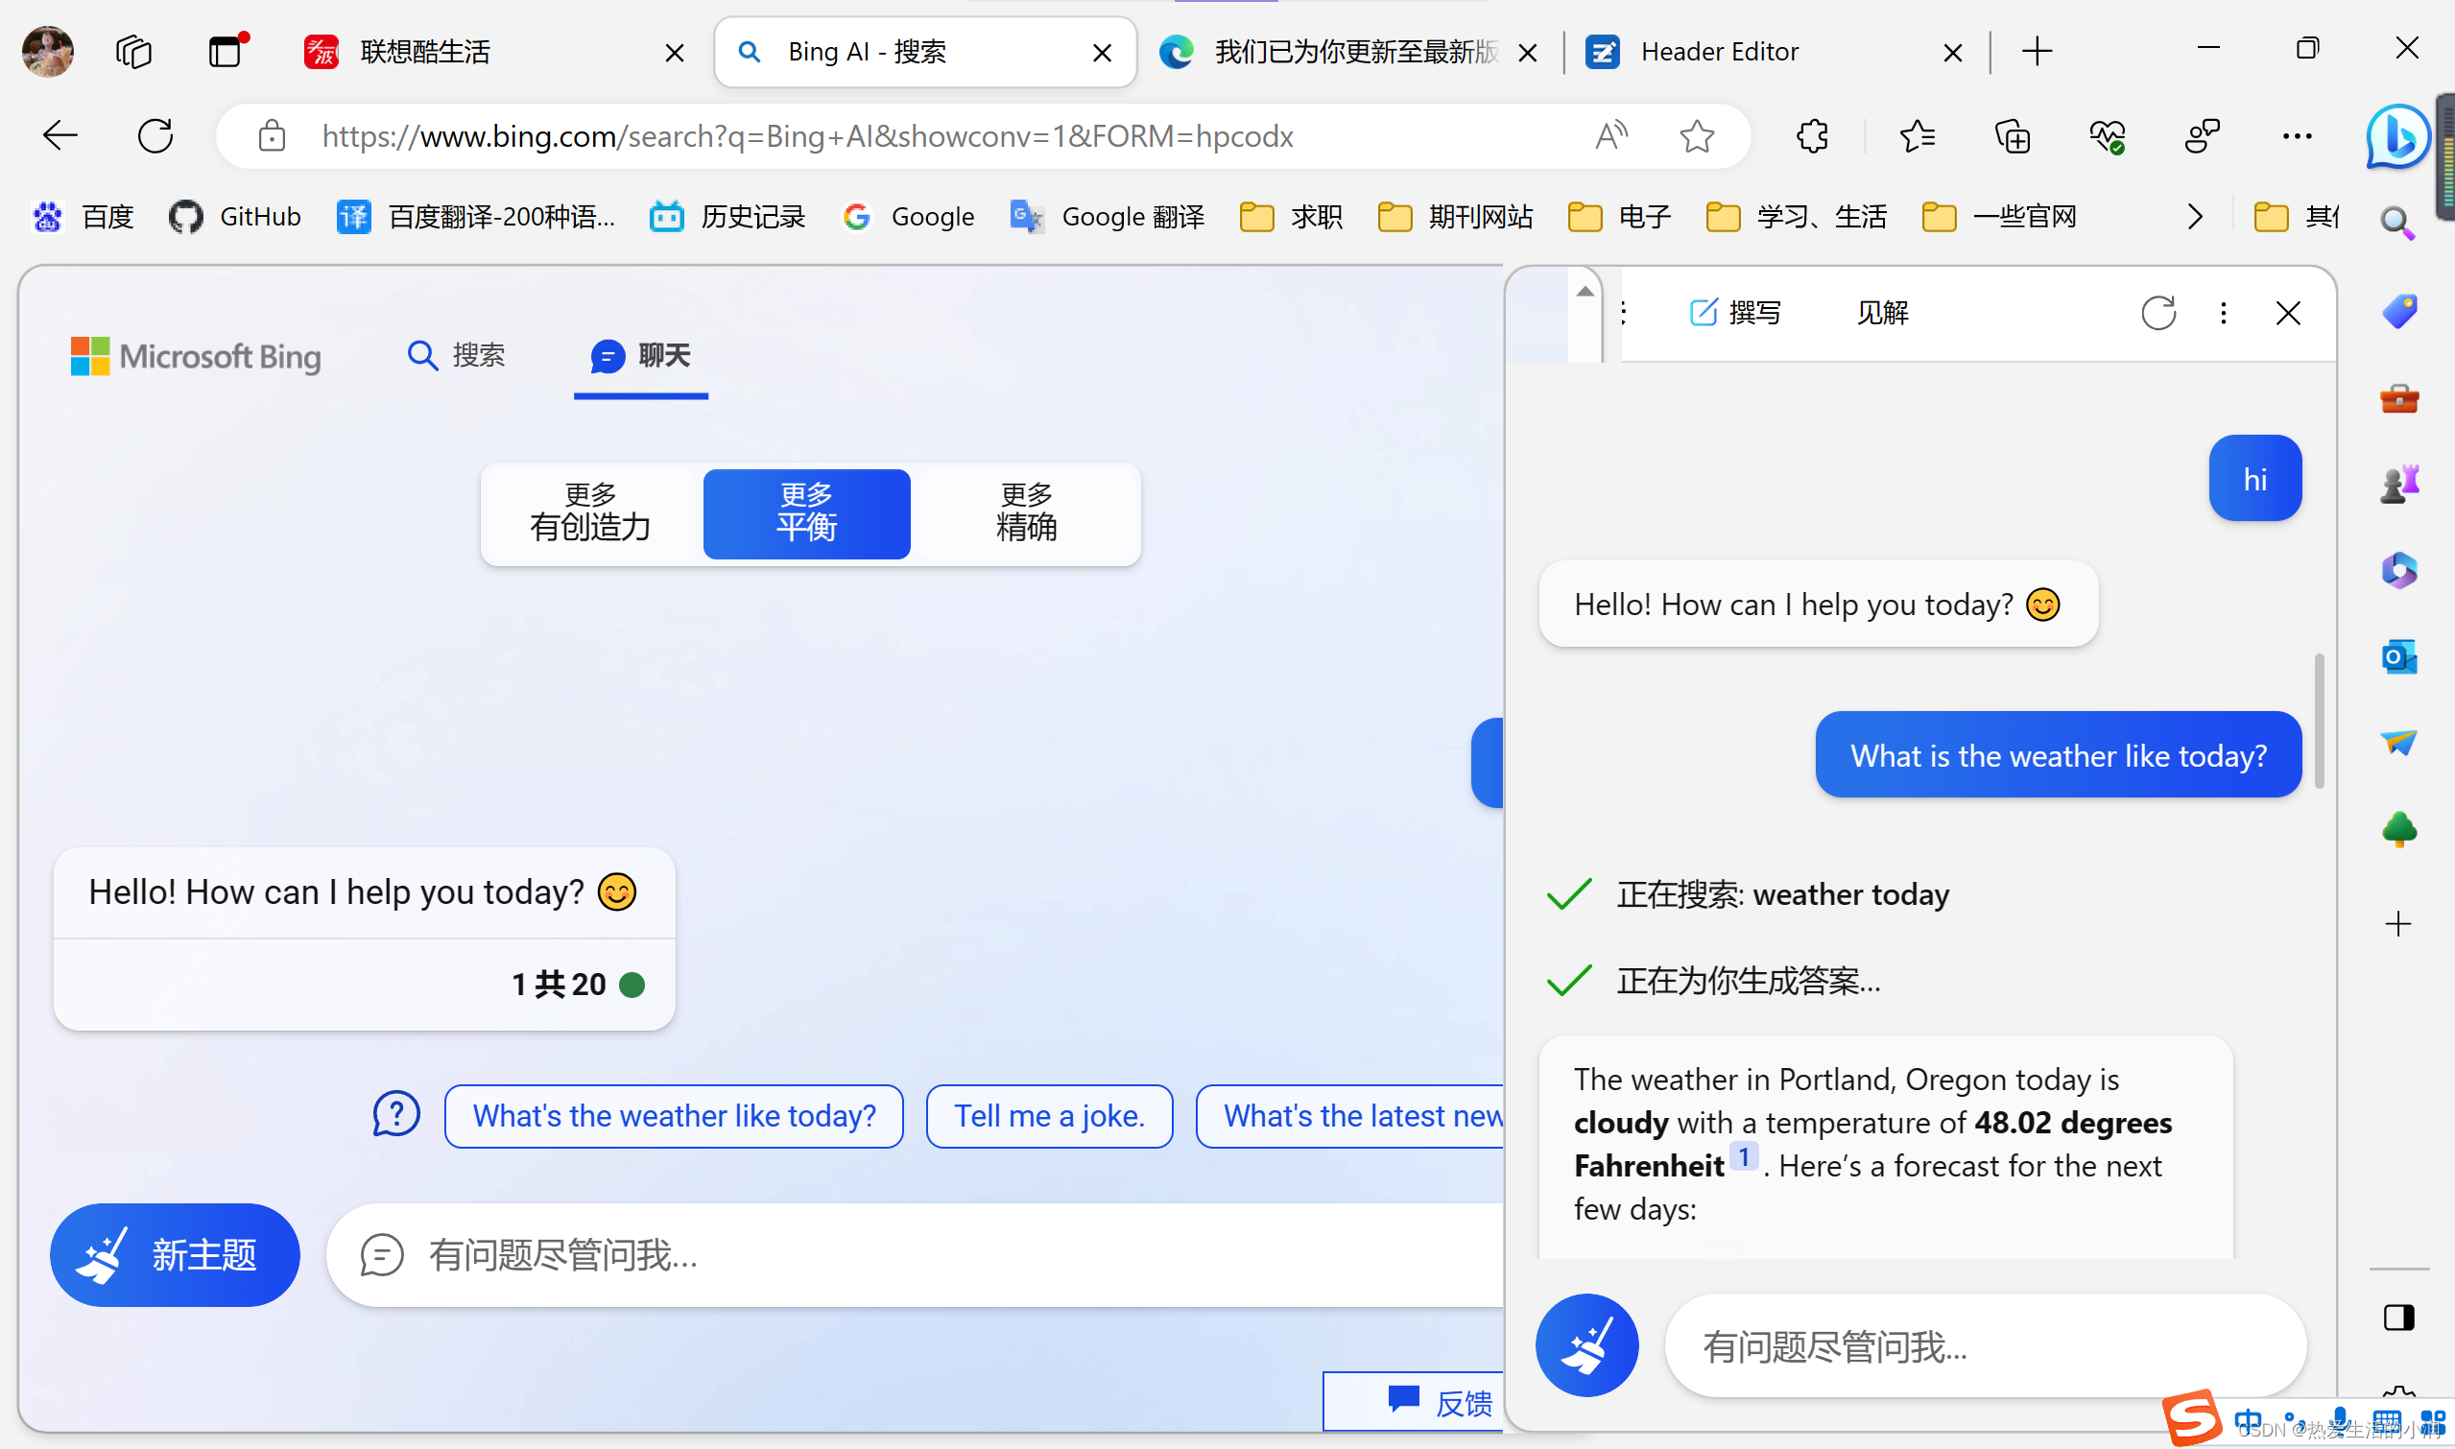Image resolution: width=2455 pixels, height=1449 pixels.
Task: Open a new browser tab
Action: (2038, 52)
